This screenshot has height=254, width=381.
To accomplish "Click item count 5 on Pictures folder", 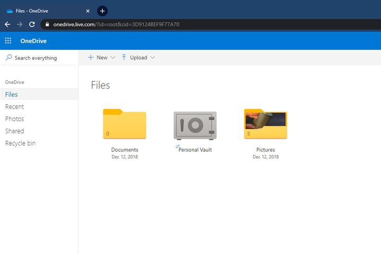I will click(x=249, y=134).
